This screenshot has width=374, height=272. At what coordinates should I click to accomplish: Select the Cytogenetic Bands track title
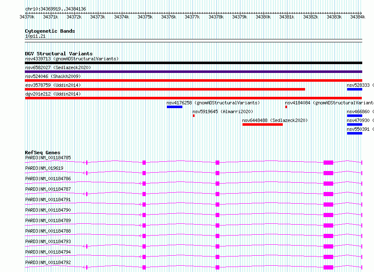pos(50,31)
